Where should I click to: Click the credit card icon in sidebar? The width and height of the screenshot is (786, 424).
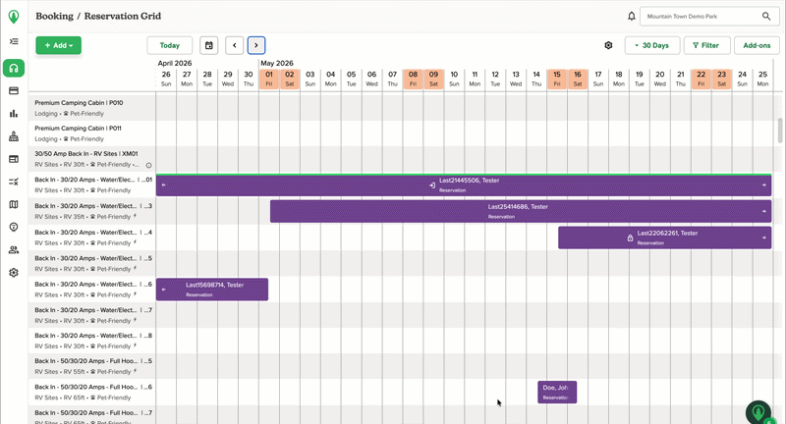pyautogui.click(x=14, y=90)
